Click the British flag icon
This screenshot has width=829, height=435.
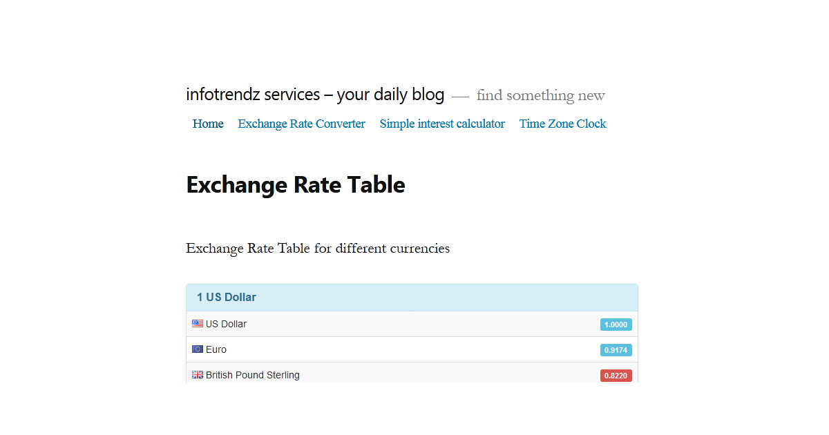(196, 374)
